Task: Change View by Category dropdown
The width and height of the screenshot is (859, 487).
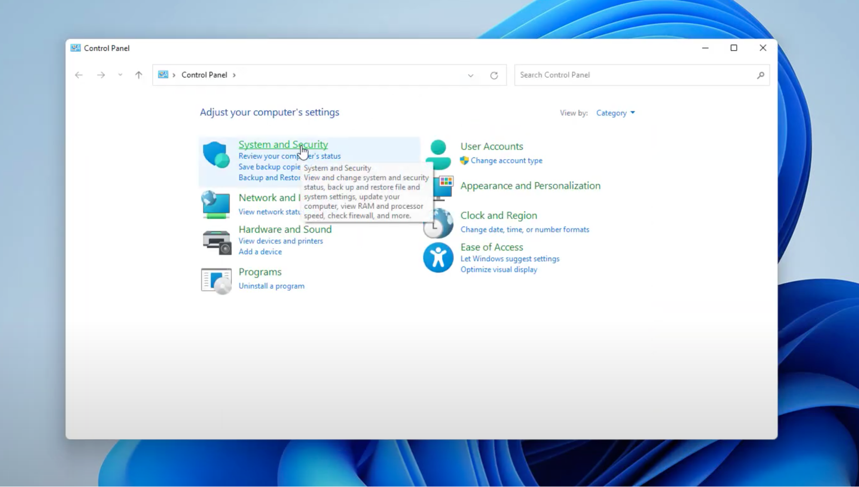Action: (615, 113)
